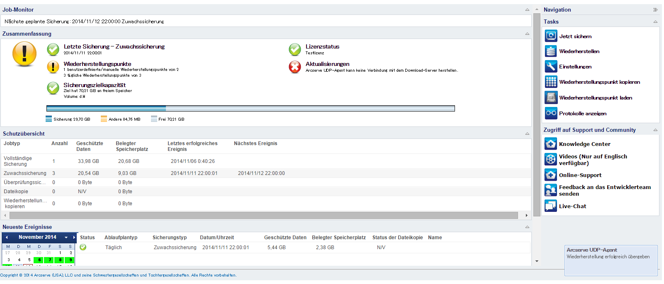
Task: Click Protokolle anzeigen glasses icon
Action: point(551,113)
